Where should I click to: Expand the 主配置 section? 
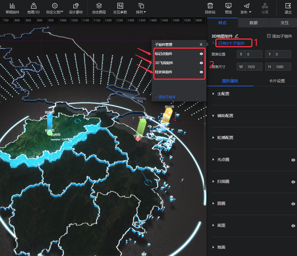223,94
